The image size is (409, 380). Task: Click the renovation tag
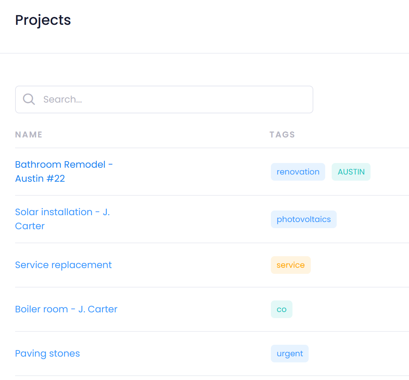298,172
